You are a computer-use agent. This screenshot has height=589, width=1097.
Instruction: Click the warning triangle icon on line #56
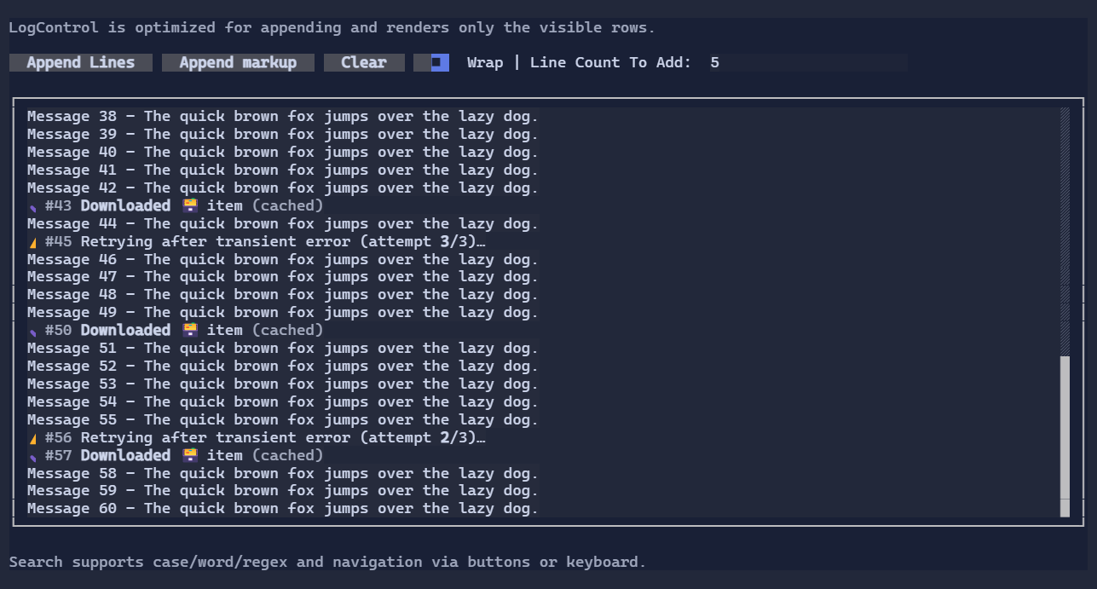[x=32, y=438]
